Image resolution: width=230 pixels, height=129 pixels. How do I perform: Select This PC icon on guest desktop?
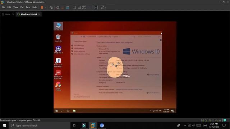tap(58, 26)
